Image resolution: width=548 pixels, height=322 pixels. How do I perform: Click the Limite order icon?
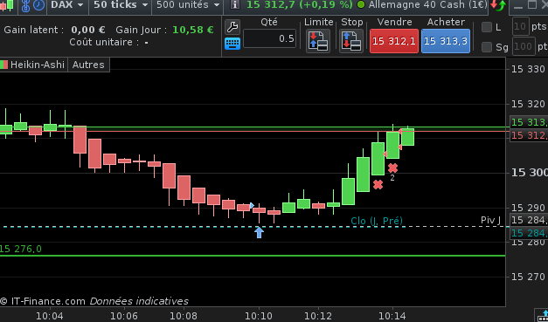click(318, 41)
